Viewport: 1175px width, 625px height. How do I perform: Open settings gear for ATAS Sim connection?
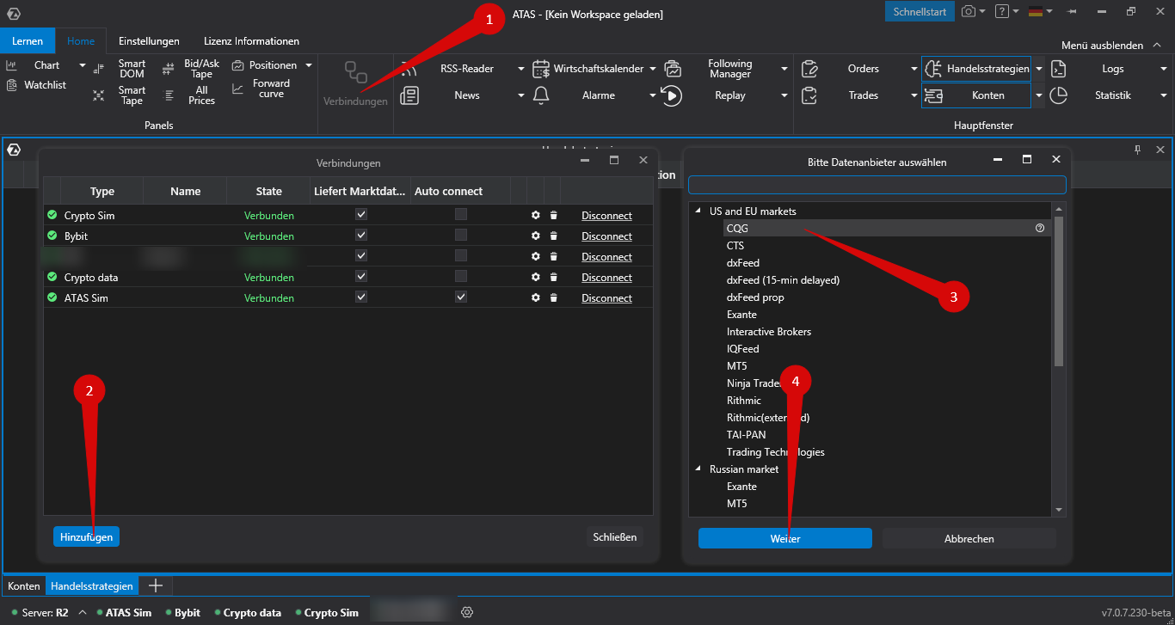[x=536, y=297]
